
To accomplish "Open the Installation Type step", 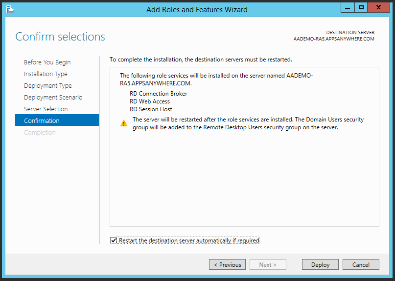I will (46, 74).
